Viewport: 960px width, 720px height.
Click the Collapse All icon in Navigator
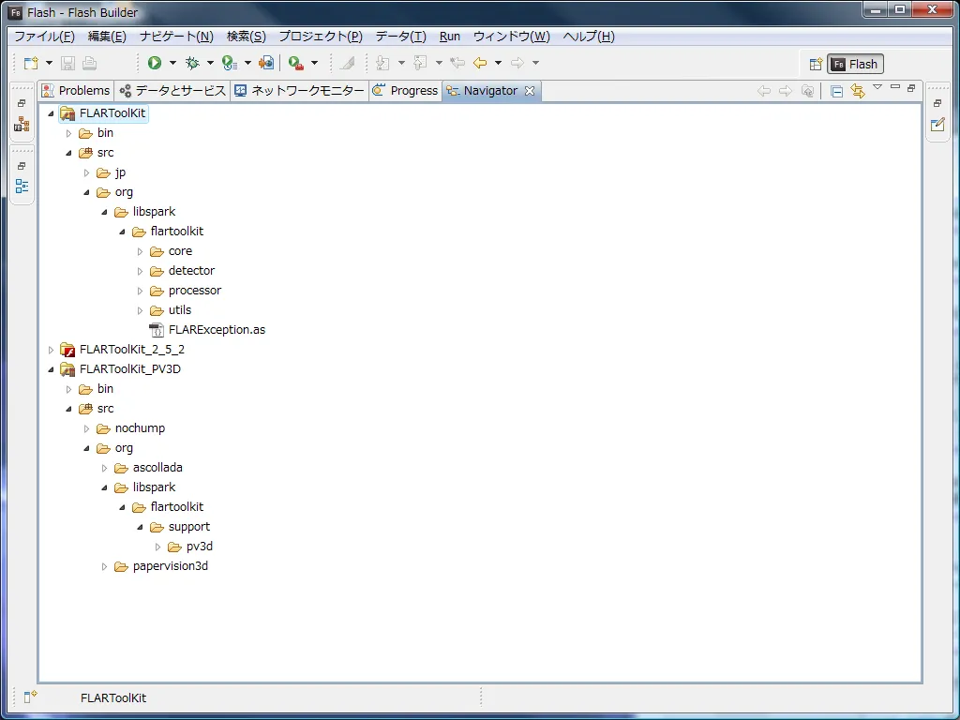pos(836,91)
